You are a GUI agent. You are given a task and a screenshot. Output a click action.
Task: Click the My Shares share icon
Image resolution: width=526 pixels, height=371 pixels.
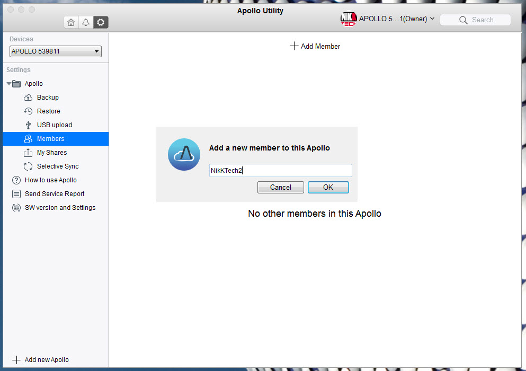click(x=28, y=153)
